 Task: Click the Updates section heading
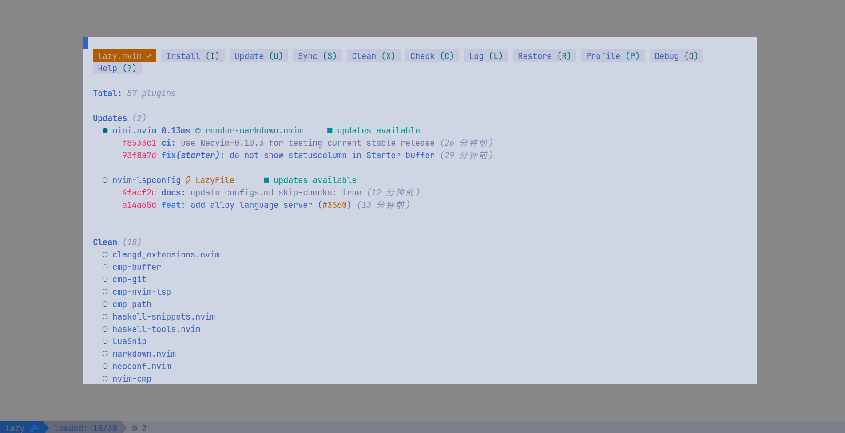[x=110, y=118]
